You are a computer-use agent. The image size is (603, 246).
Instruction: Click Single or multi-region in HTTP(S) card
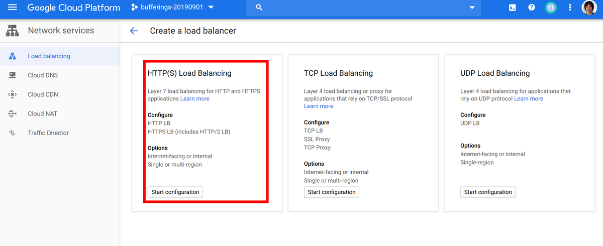[x=175, y=165]
